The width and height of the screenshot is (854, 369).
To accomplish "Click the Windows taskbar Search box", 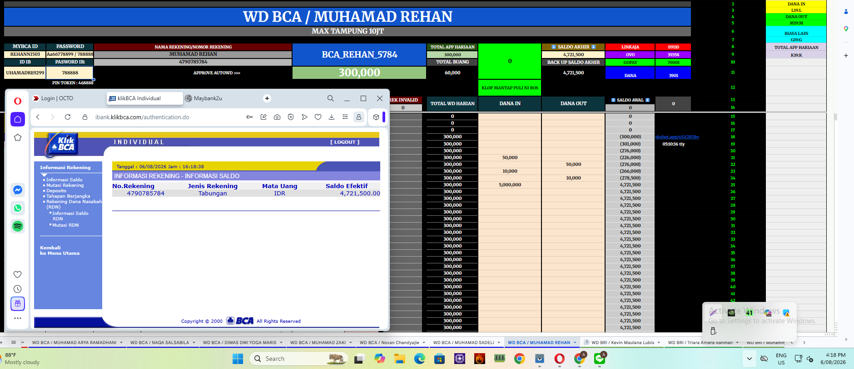I will [298, 359].
